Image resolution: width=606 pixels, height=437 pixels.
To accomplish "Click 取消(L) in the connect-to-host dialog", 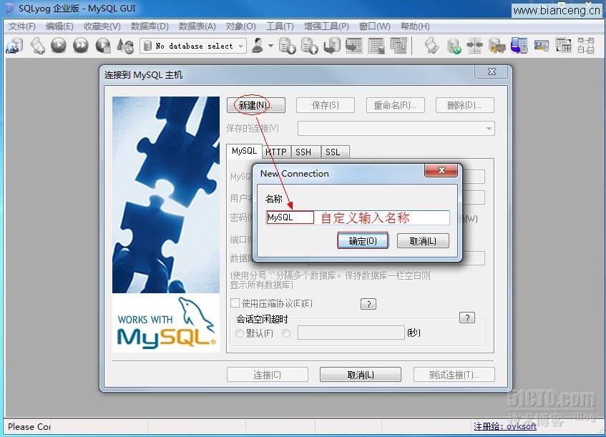I will tap(360, 374).
